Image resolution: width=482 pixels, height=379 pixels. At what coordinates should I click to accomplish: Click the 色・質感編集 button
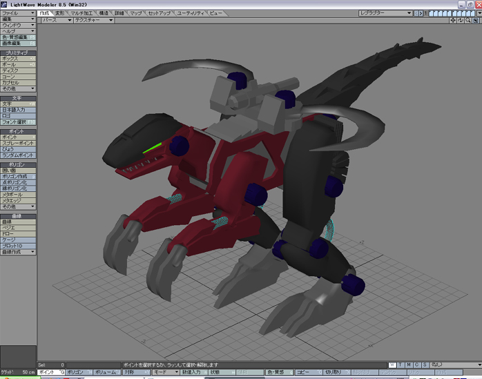18,37
